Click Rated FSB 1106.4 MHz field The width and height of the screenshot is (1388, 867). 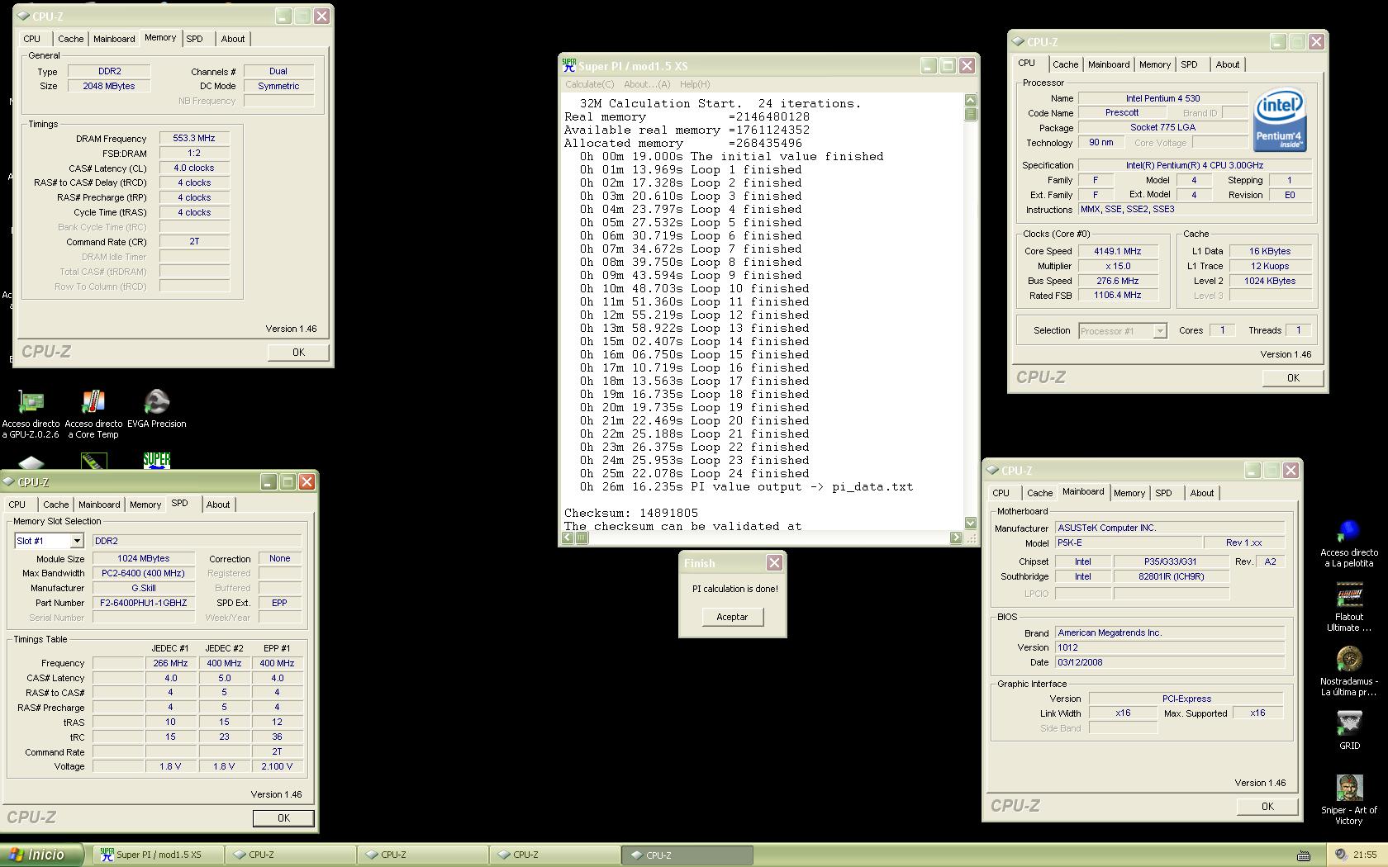(1118, 295)
